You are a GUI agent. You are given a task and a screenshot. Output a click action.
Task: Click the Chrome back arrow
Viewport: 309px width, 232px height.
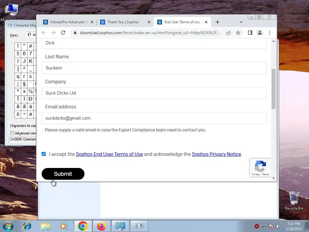click(x=44, y=33)
